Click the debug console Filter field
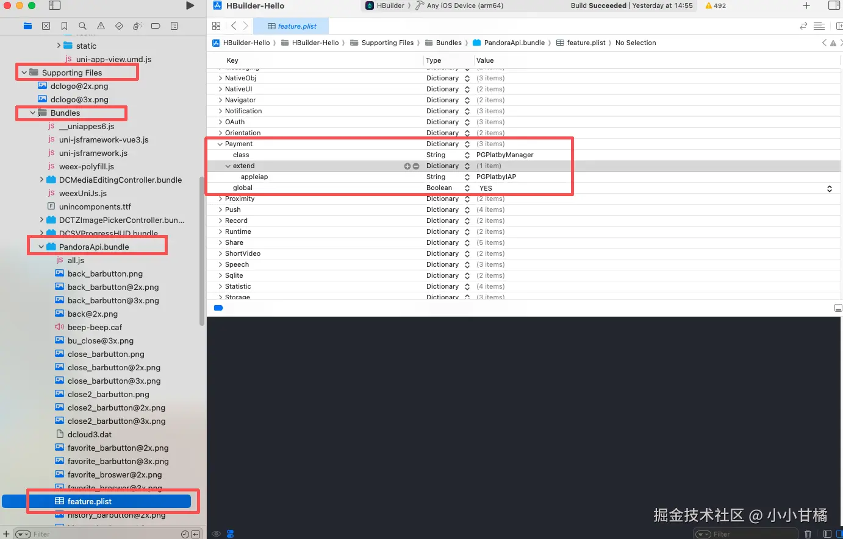 pos(746,534)
